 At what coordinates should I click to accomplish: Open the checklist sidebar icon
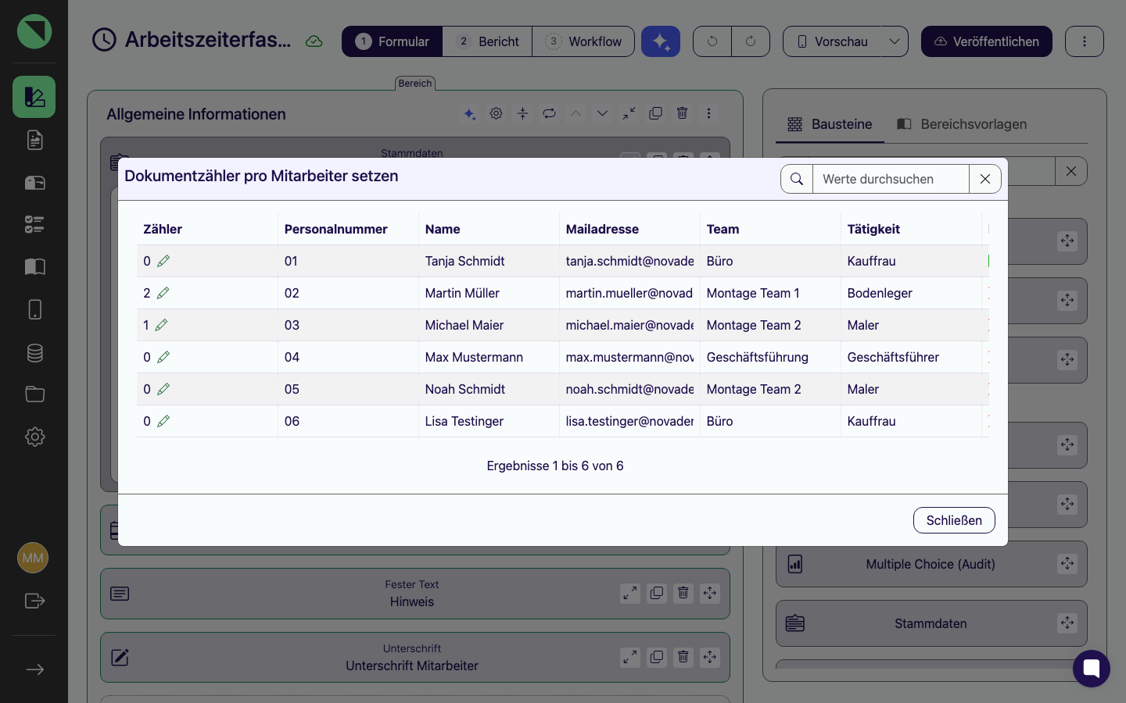(x=34, y=225)
